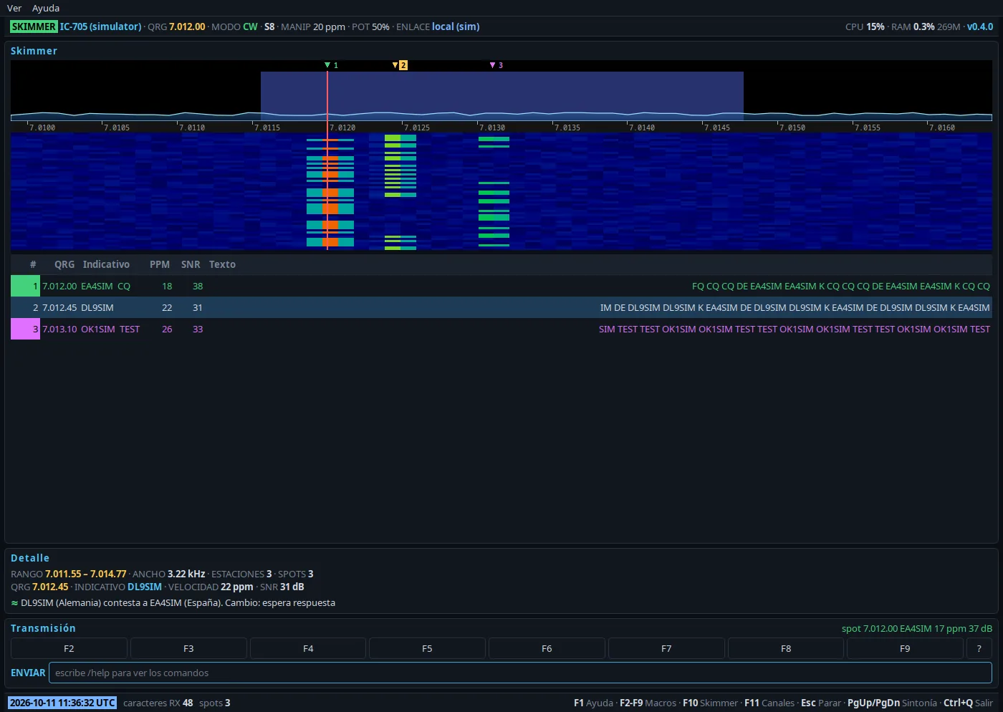Click the Texto column header

coord(222,264)
